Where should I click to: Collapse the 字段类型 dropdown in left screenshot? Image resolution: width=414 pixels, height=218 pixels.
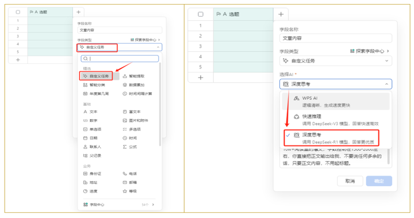tap(158, 47)
